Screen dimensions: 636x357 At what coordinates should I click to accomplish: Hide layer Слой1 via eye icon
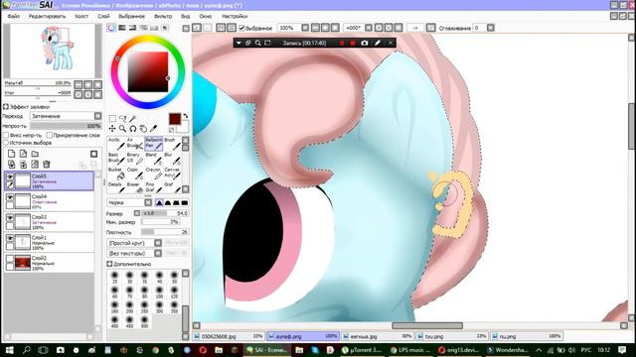tap(10, 238)
